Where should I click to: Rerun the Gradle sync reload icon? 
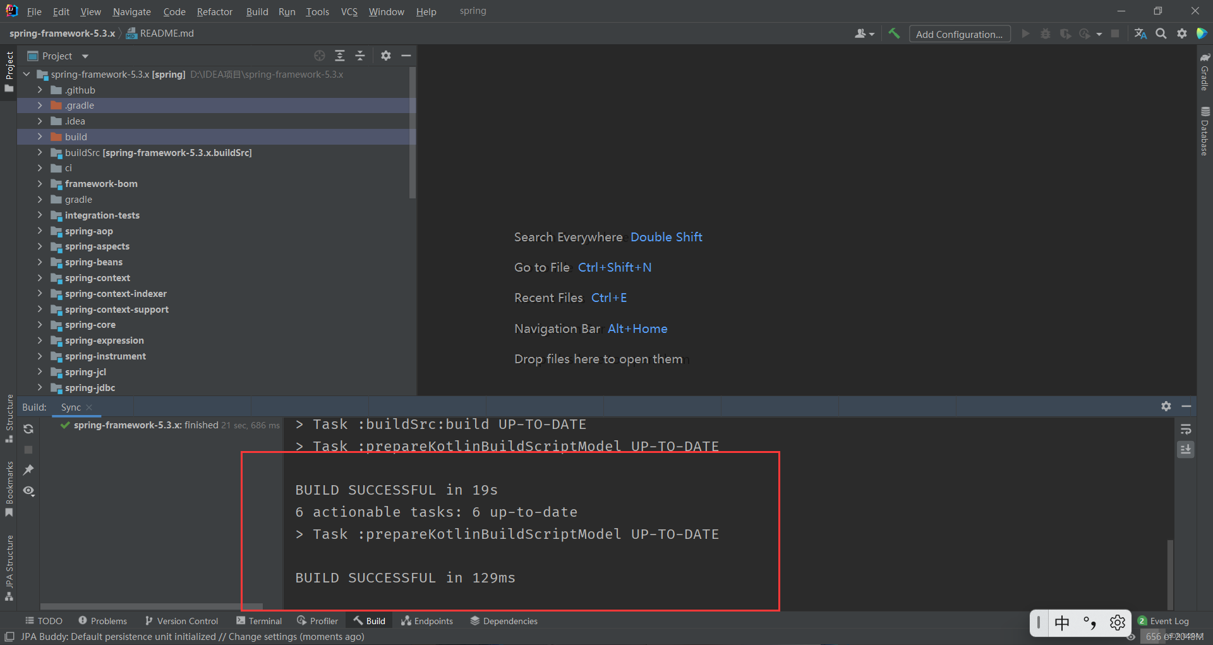28,429
